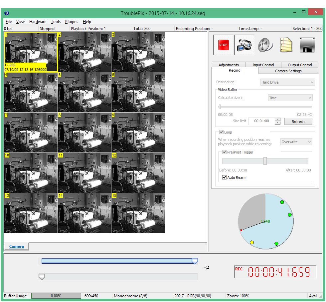Viewport: 326px width, 302px height.
Task: Select thumbnail frame number 8
Action: point(84,133)
